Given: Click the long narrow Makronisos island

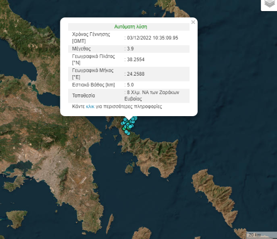Looking at the screenshot, I should click(110, 224).
